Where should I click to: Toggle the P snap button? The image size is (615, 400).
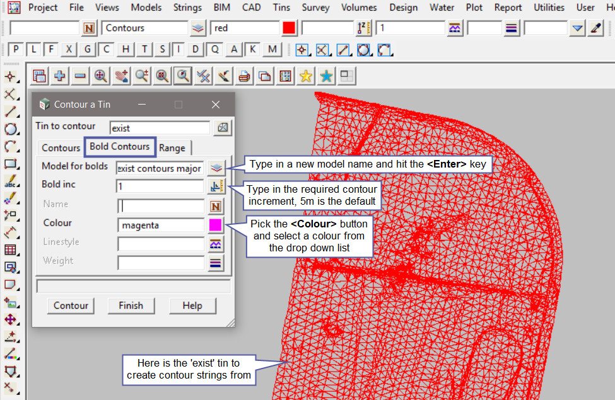[x=16, y=50]
